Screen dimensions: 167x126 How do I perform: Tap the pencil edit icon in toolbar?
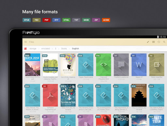(148, 42)
